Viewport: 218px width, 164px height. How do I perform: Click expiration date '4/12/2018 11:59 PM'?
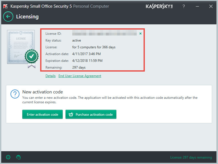click(x=87, y=61)
